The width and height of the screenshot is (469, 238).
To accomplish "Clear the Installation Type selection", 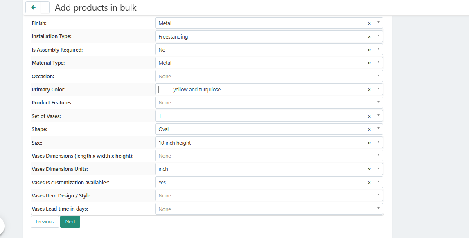I will 369,37.
